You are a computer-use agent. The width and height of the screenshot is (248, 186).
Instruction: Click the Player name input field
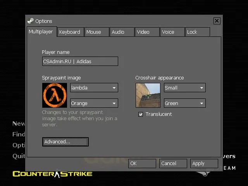point(80,61)
